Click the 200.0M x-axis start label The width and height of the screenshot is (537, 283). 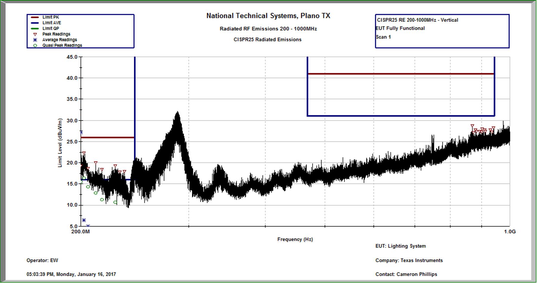(81, 232)
